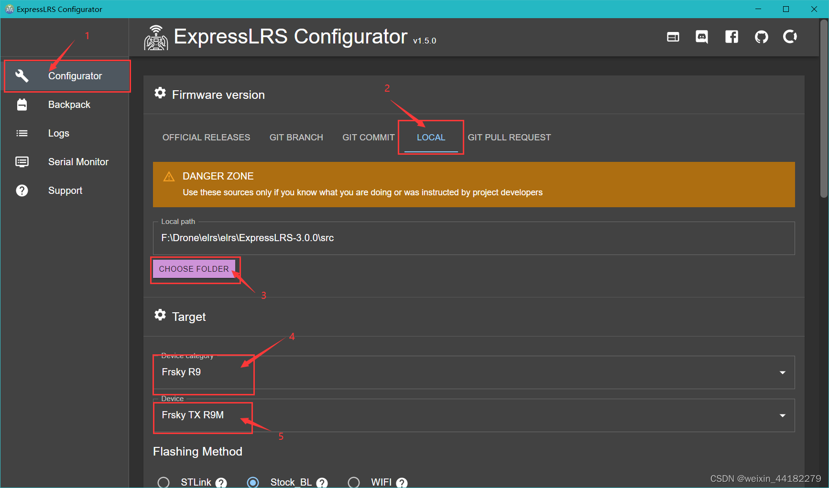This screenshot has height=488, width=829.
Task: Switch to the Official Releases tab
Action: tap(206, 138)
